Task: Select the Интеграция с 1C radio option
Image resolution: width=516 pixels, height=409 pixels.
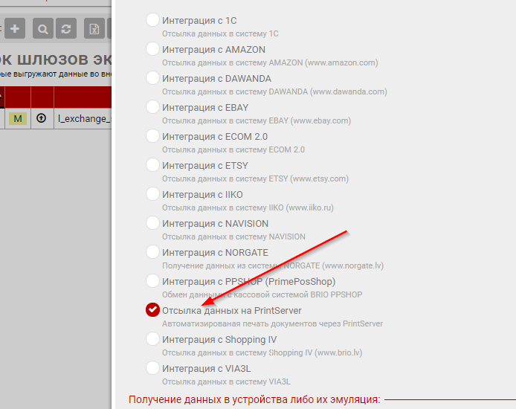Action: 152,20
